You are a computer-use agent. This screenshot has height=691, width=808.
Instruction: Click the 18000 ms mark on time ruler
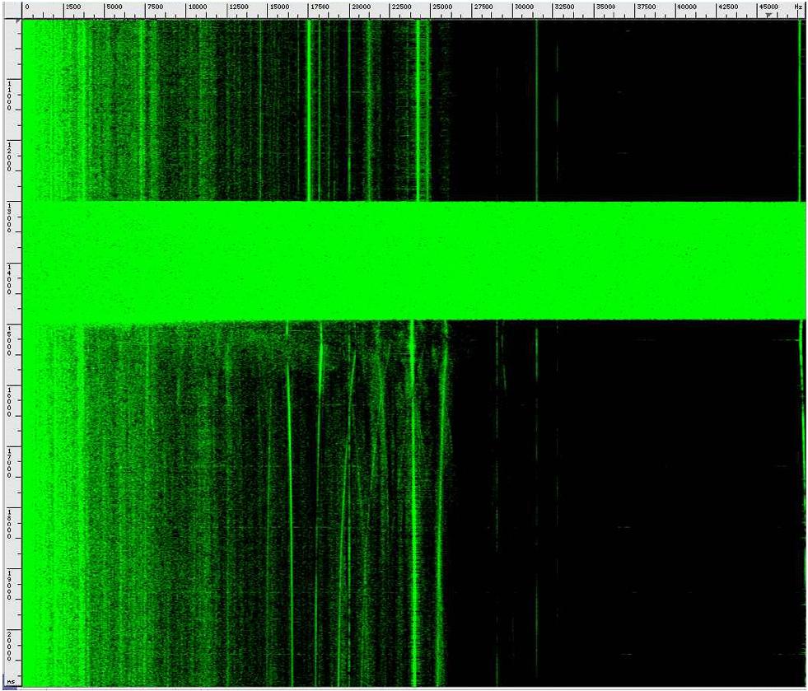click(x=10, y=523)
